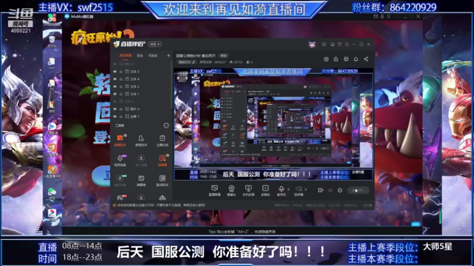Open Recycle Bin desktop icon
The image size is (474, 266).
[x=52, y=42]
